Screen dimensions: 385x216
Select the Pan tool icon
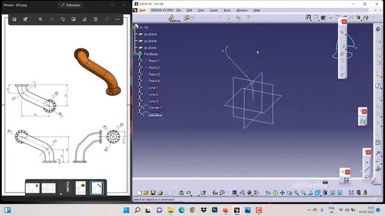click(x=282, y=193)
